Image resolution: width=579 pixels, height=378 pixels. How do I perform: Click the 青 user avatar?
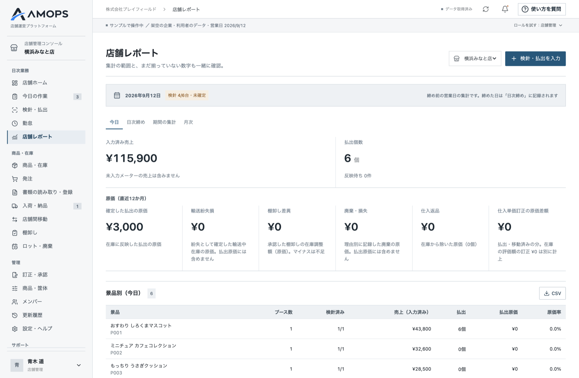(x=17, y=365)
